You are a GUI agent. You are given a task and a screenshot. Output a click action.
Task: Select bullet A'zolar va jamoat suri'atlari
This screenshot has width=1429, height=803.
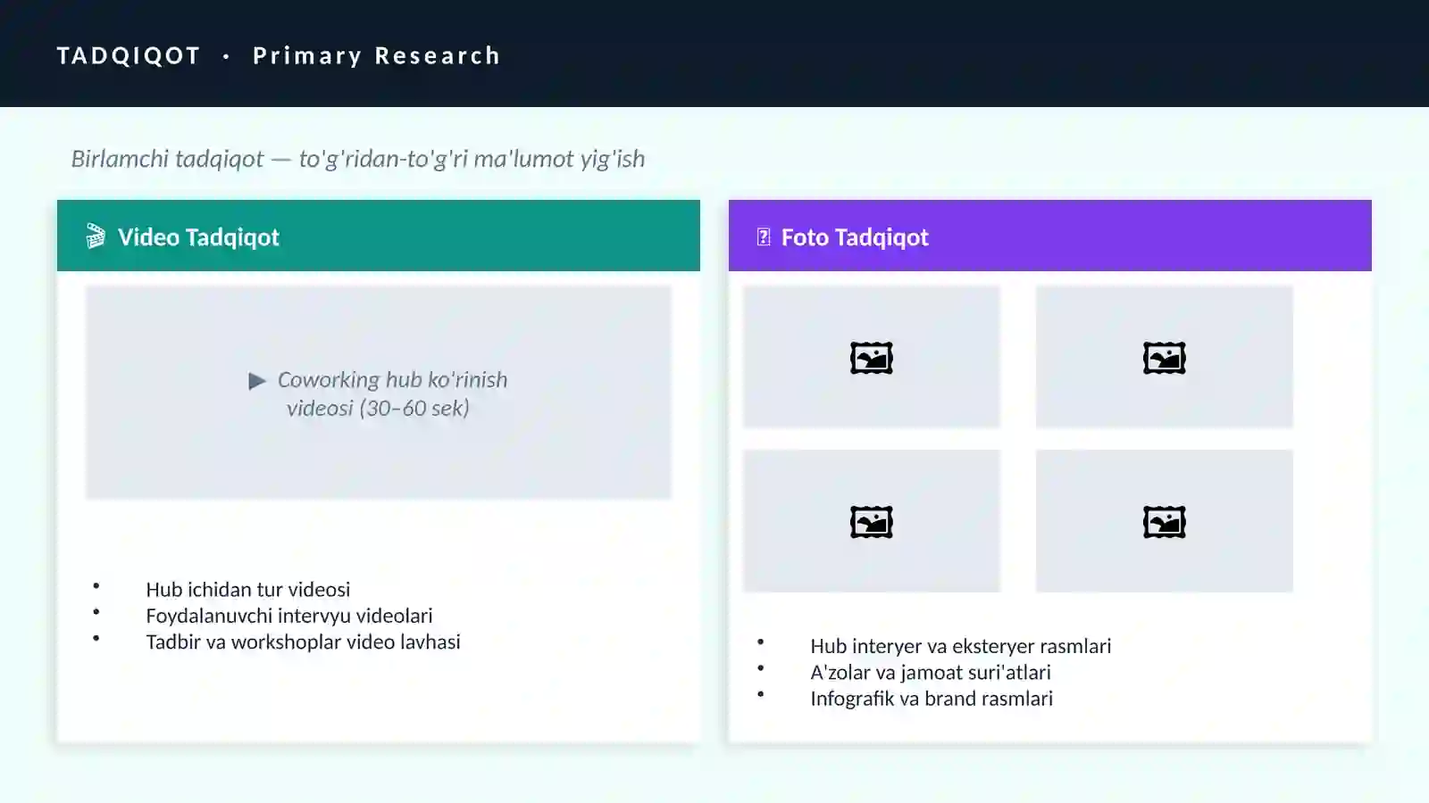pos(931,672)
